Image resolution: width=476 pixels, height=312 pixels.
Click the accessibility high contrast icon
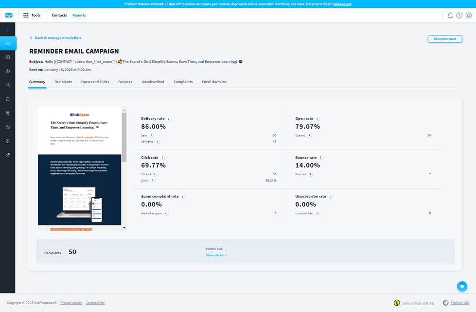pos(397,303)
